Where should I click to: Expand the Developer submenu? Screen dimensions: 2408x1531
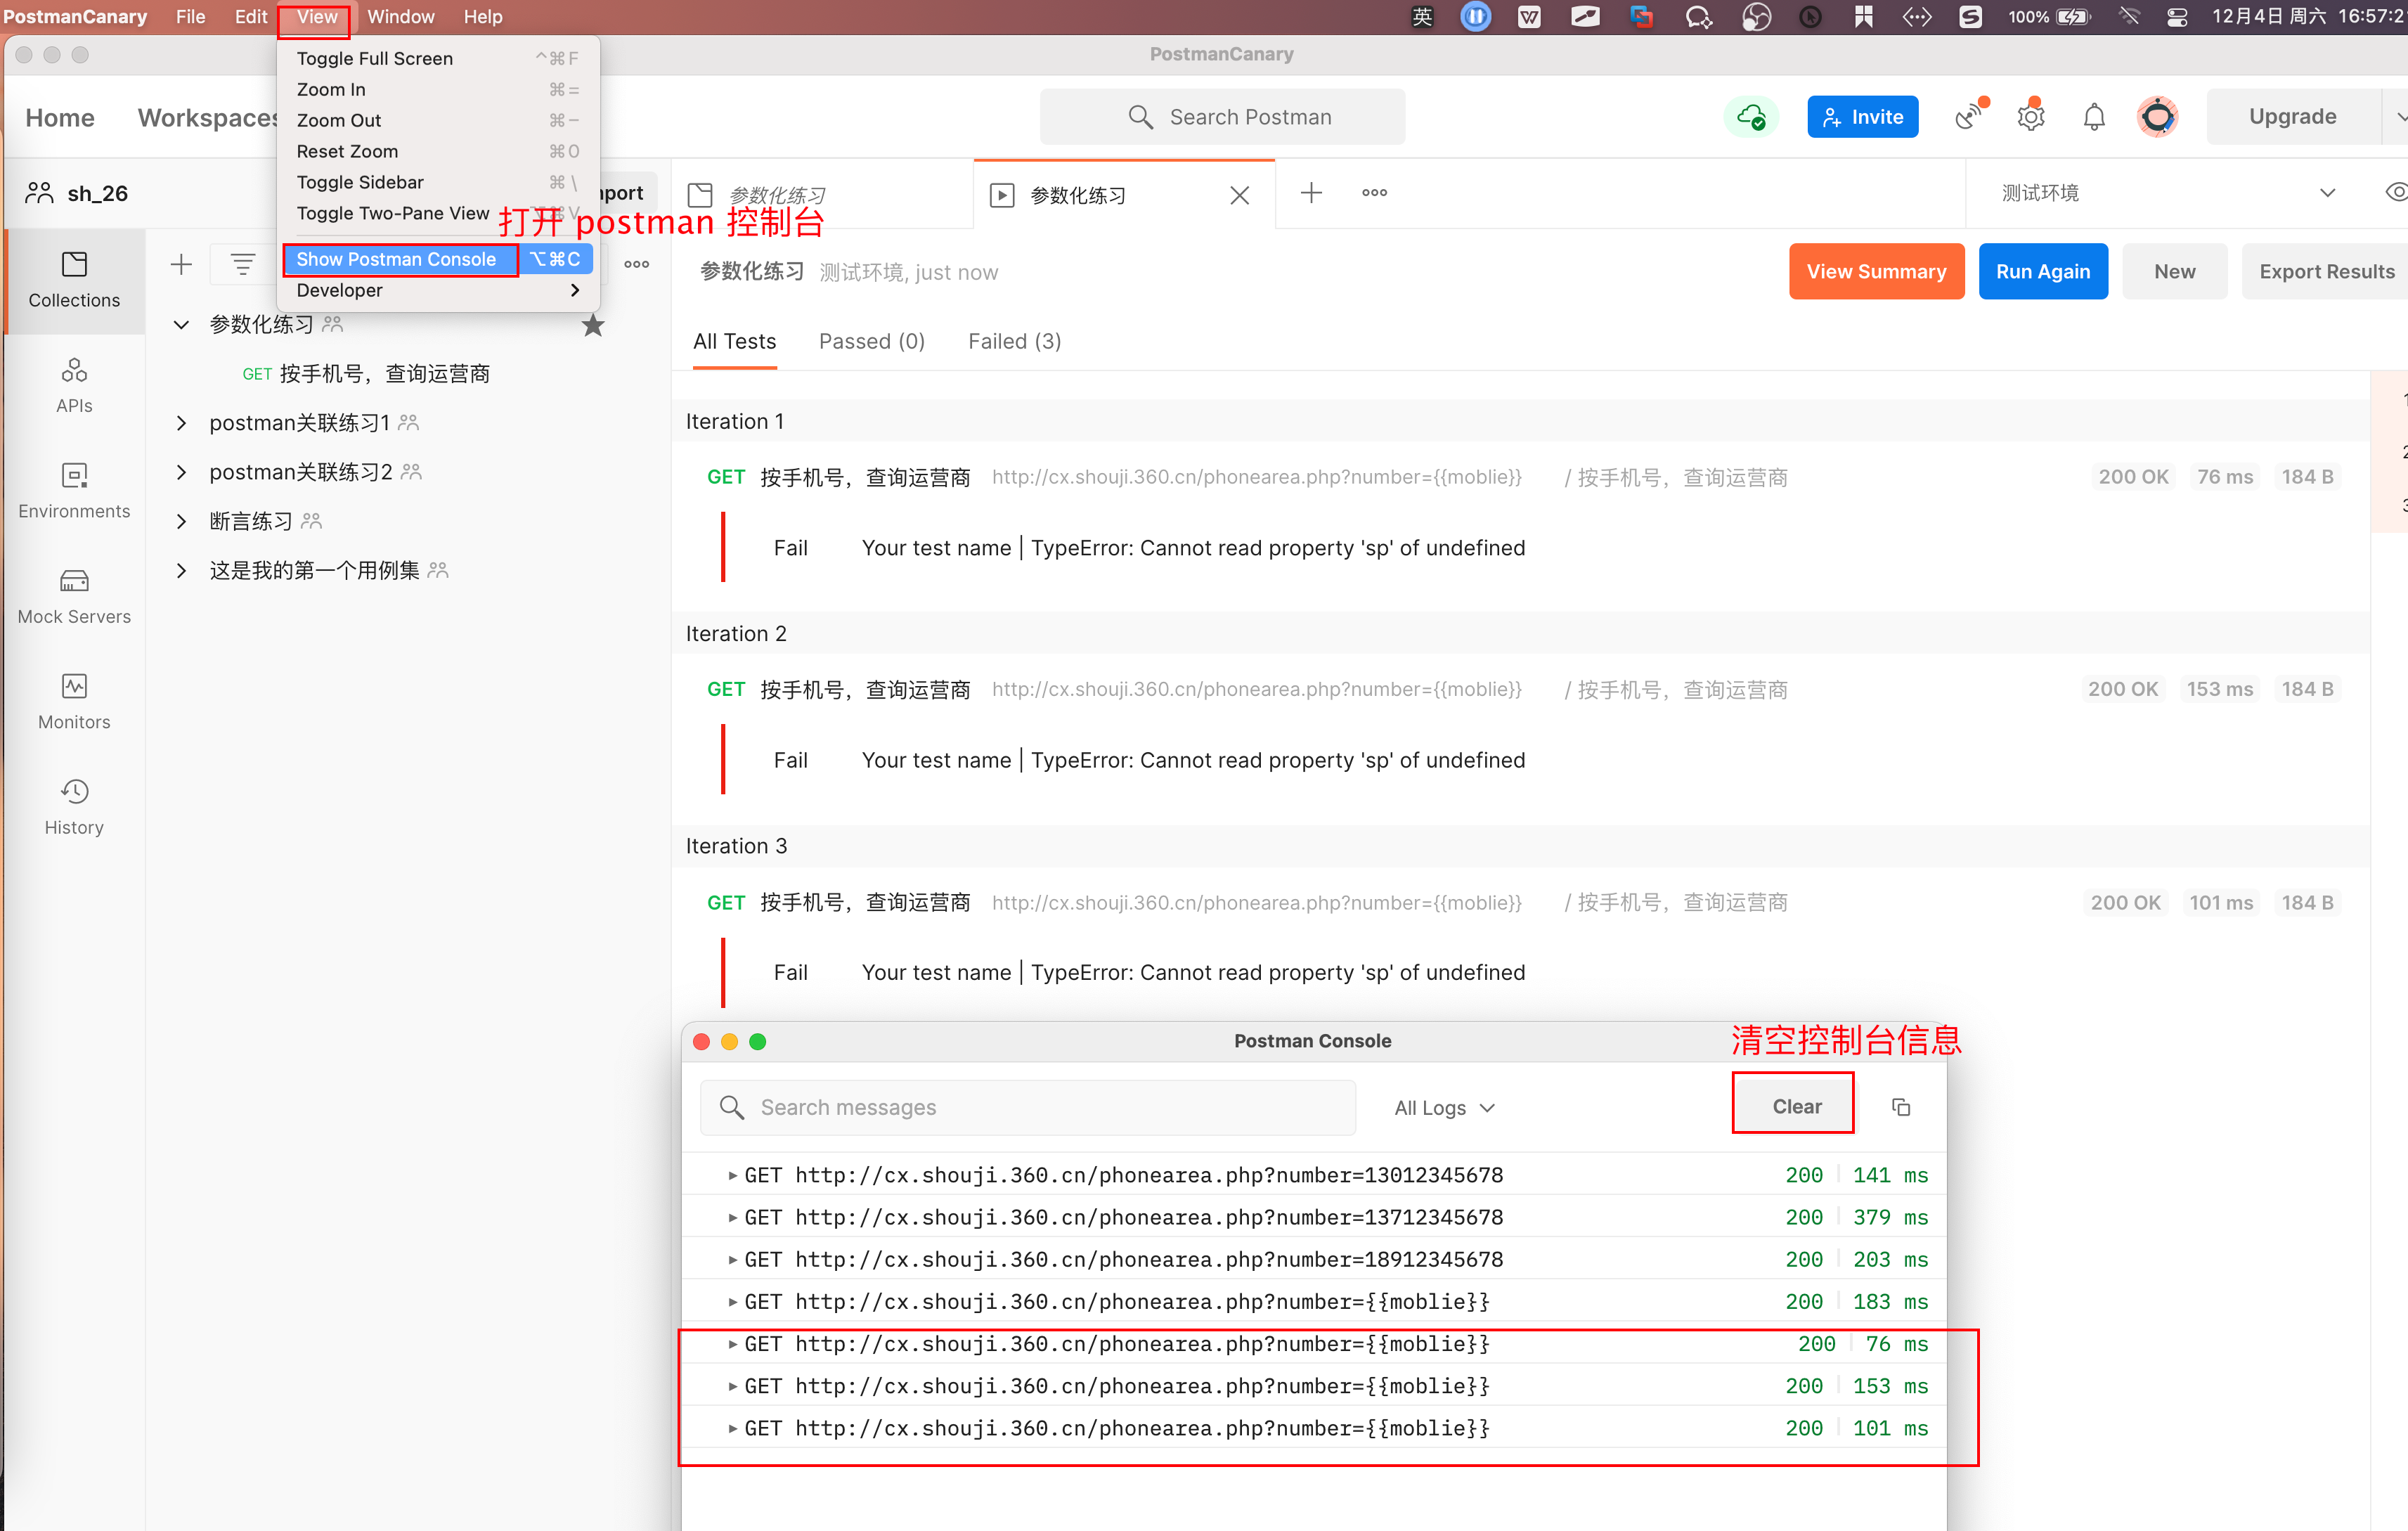438,290
